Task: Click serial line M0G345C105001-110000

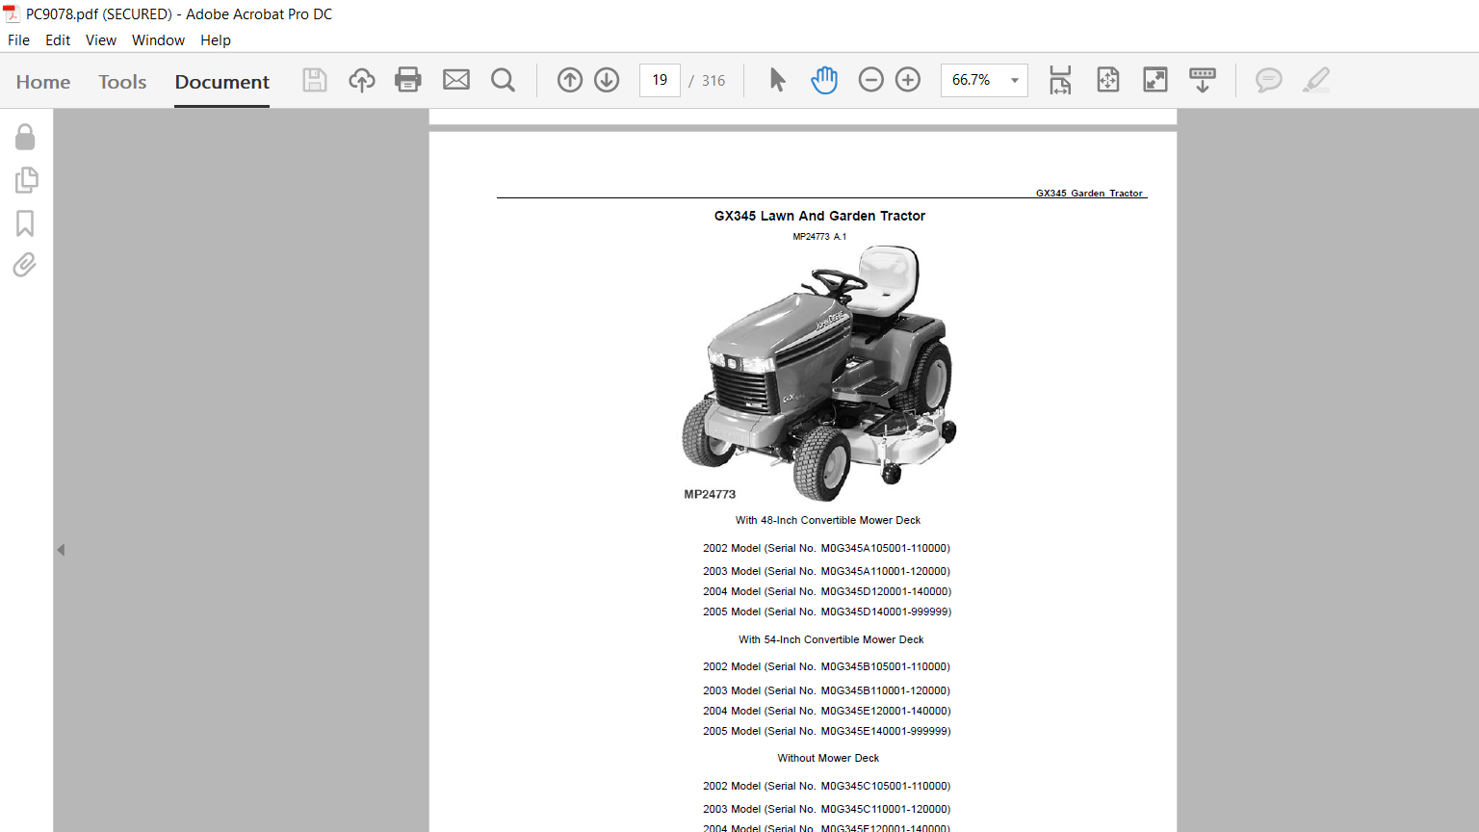Action: tap(826, 786)
